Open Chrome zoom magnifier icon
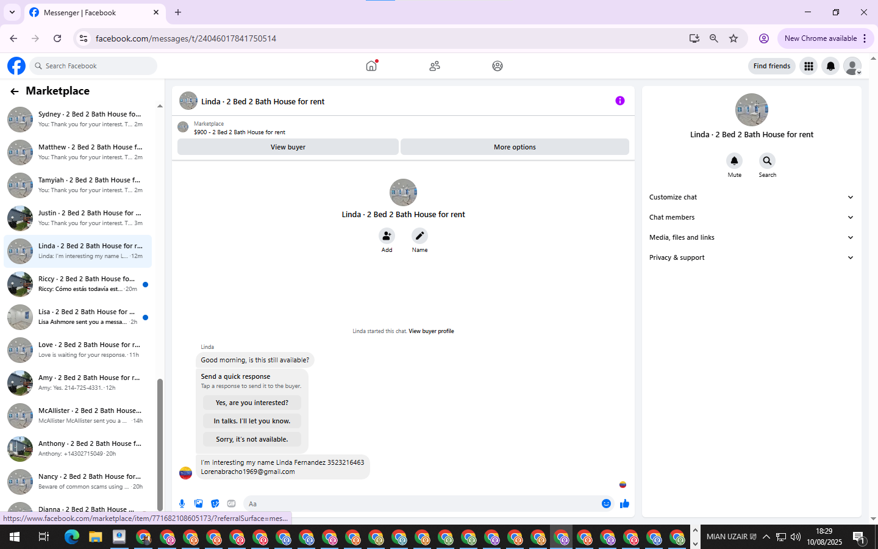The width and height of the screenshot is (878, 549). (x=714, y=38)
